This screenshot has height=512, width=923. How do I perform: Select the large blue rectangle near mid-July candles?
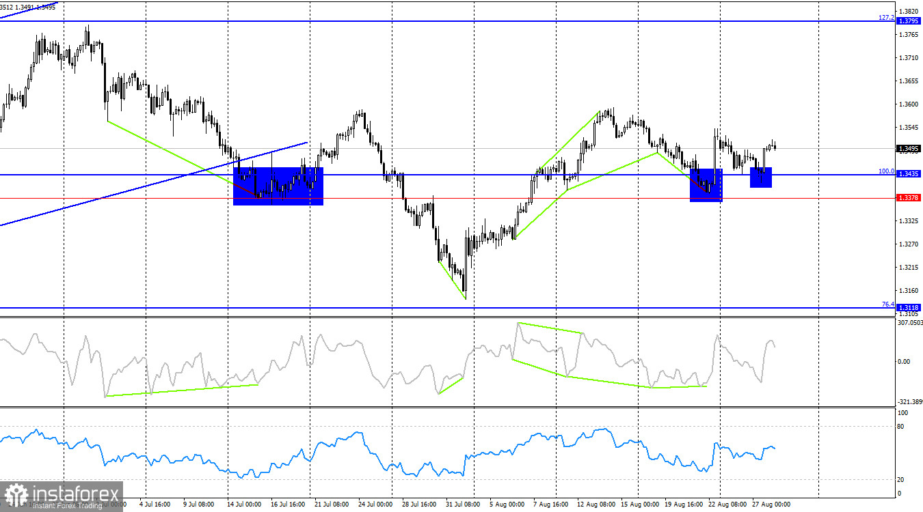click(x=278, y=186)
